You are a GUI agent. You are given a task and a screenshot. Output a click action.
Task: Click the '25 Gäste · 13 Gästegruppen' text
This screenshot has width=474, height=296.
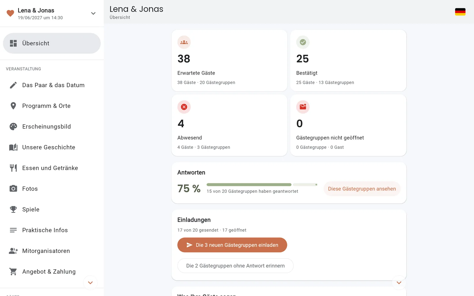tap(325, 83)
